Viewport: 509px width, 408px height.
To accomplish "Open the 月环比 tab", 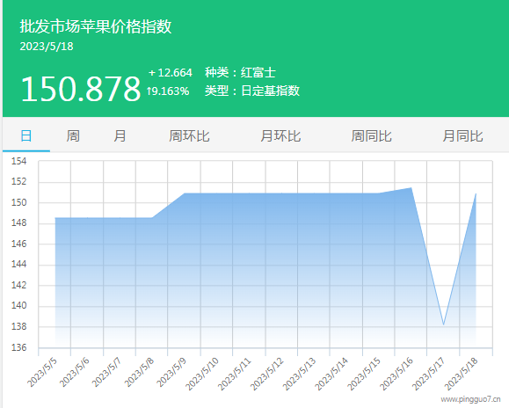I will pos(280,135).
